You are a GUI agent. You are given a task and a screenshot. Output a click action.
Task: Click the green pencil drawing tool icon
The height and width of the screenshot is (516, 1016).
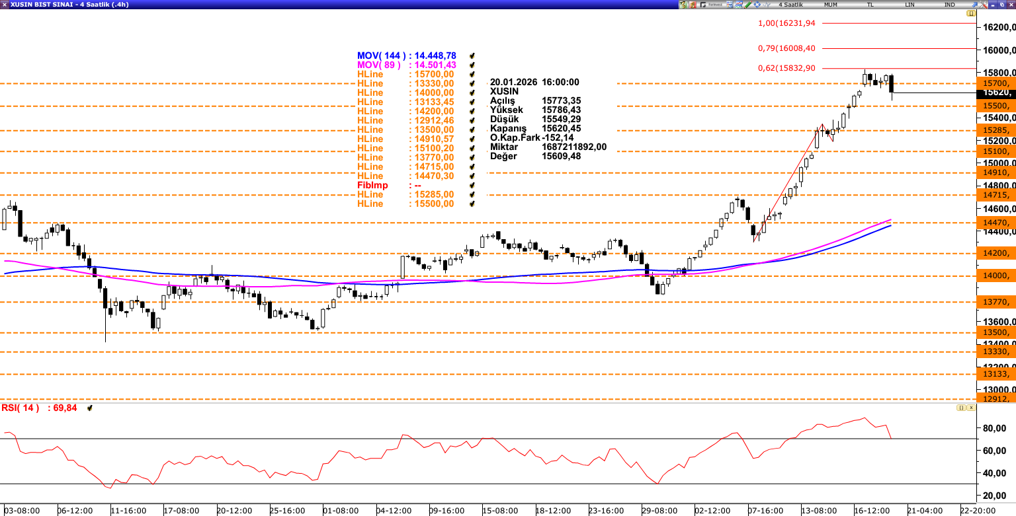748,5
